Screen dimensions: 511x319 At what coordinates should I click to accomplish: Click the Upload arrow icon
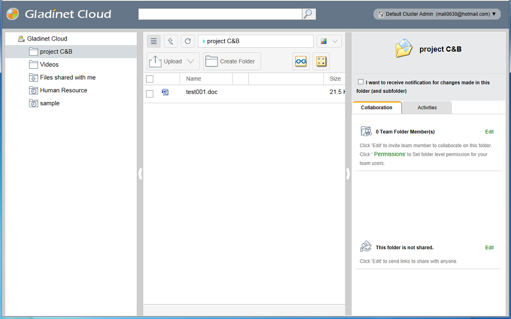tap(155, 61)
